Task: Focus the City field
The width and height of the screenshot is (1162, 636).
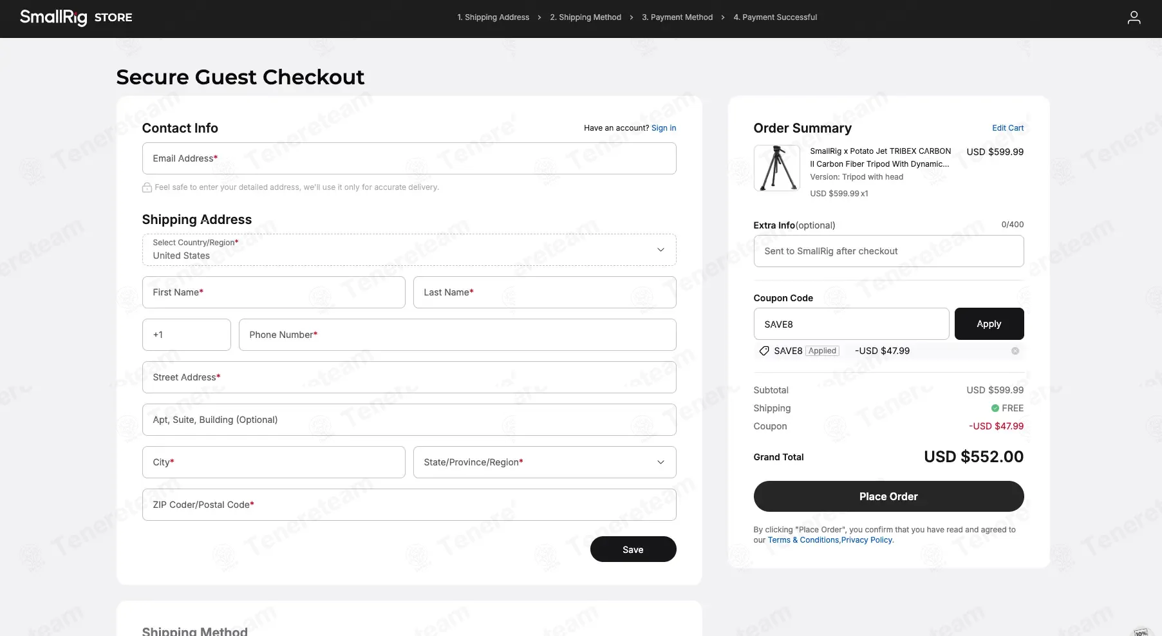Action: [x=274, y=462]
